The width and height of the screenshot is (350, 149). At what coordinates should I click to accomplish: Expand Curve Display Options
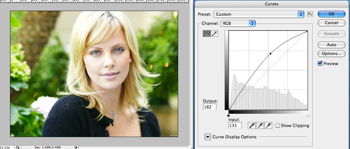point(208,137)
